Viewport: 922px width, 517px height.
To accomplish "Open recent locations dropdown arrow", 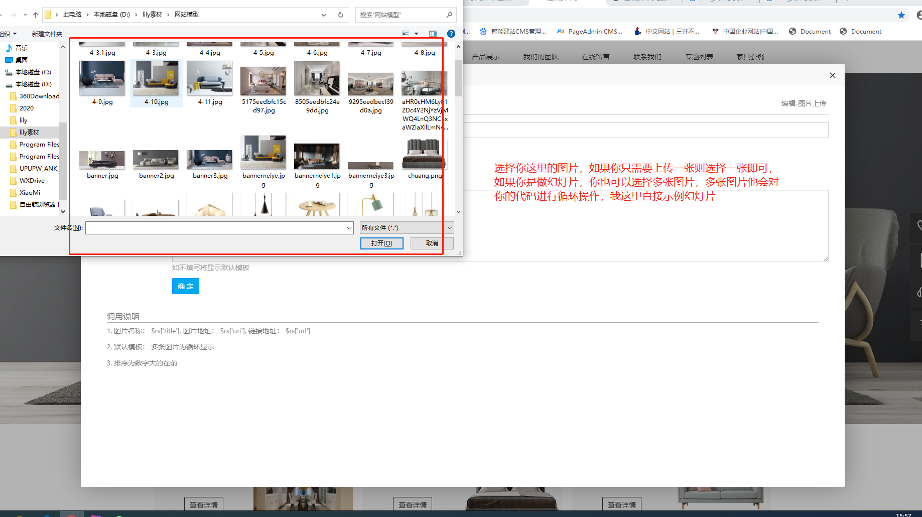I will [x=25, y=15].
